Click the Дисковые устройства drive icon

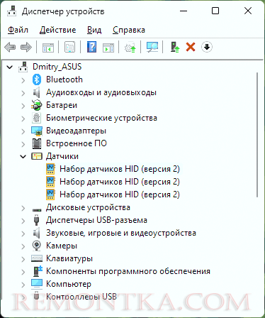click(x=37, y=209)
